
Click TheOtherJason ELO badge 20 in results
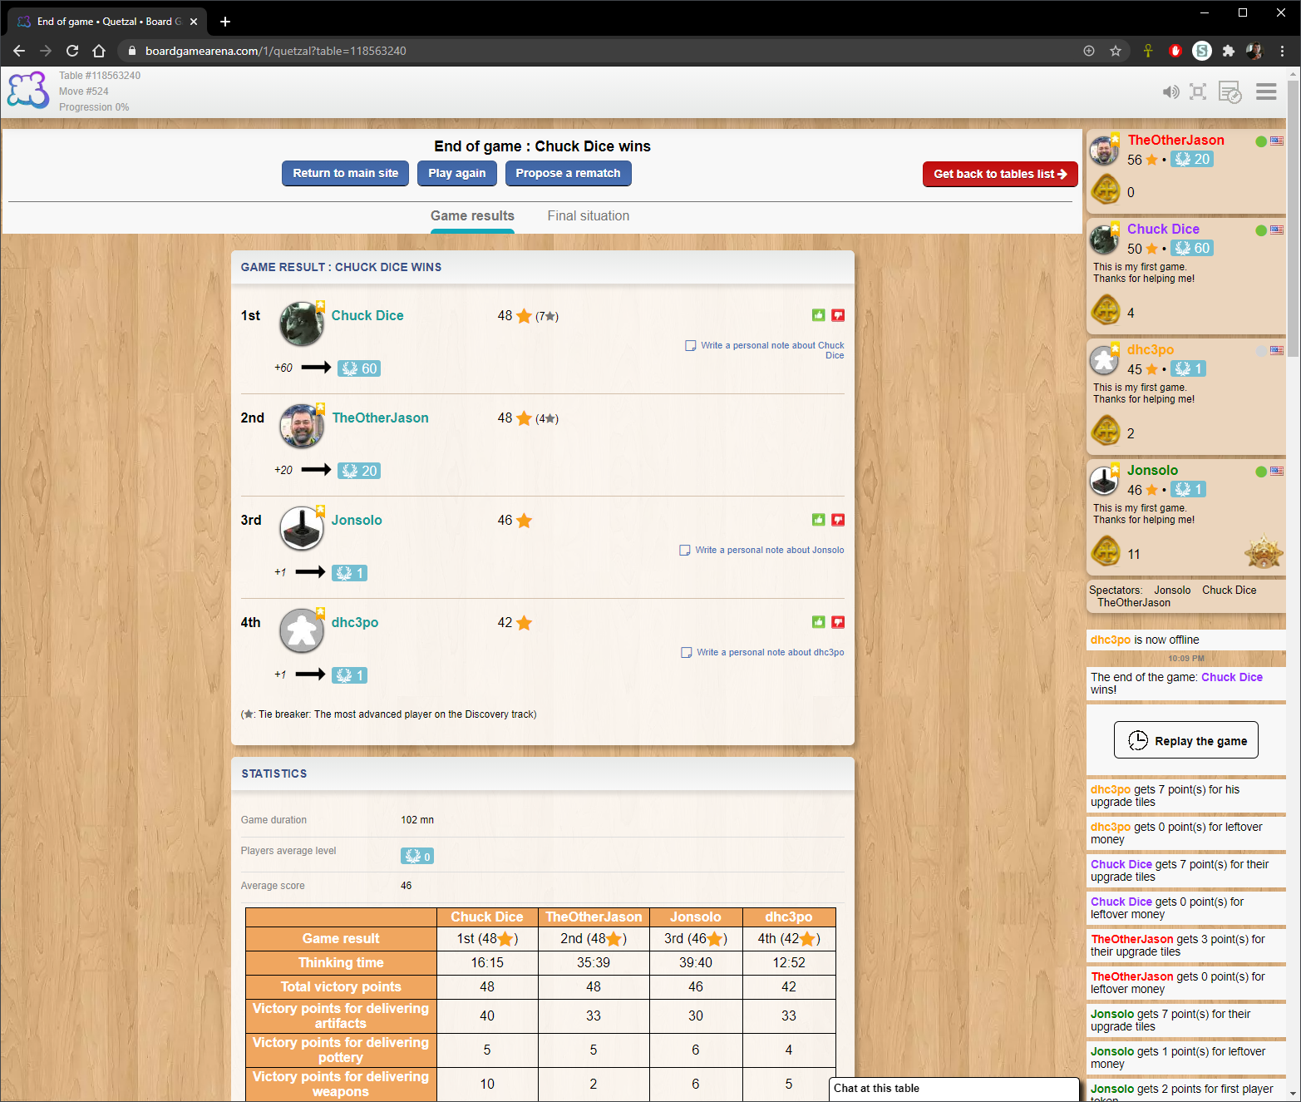[x=359, y=471]
